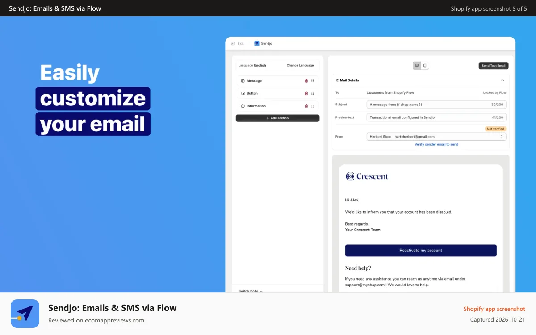The height and width of the screenshot is (335, 536).
Task: Click the Language English label
Action: coord(252,65)
